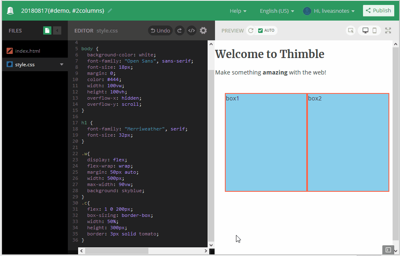Open the Help dropdown menu
Viewport: 400px width, 256px height.
pyautogui.click(x=238, y=11)
